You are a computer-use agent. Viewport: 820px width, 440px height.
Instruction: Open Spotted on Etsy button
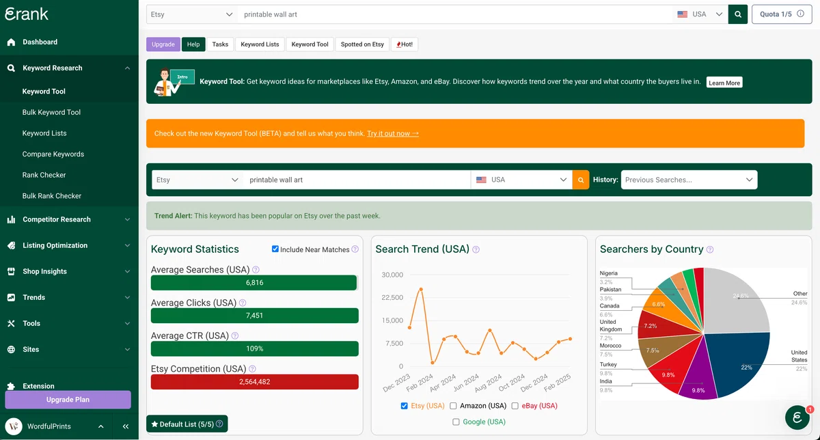pos(362,44)
